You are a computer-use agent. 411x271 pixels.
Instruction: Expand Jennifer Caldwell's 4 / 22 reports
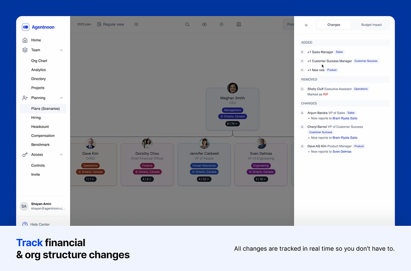tap(204, 179)
